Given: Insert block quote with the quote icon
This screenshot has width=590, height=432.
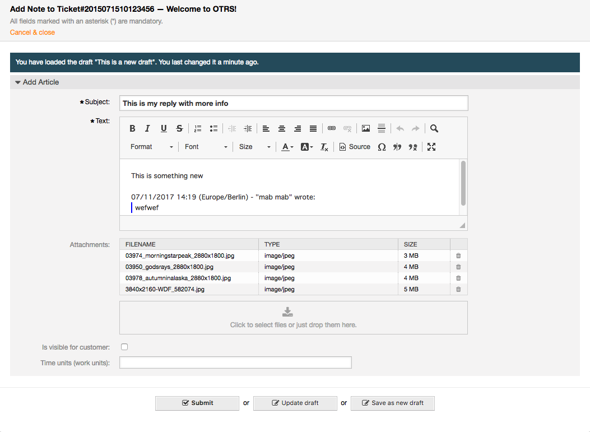Looking at the screenshot, I should click(x=397, y=147).
